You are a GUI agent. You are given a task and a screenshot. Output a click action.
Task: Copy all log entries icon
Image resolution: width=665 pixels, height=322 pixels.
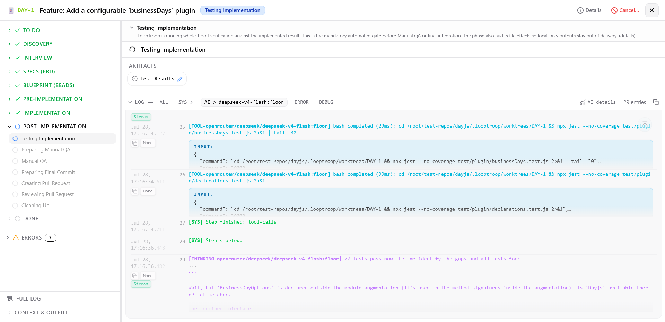click(656, 102)
